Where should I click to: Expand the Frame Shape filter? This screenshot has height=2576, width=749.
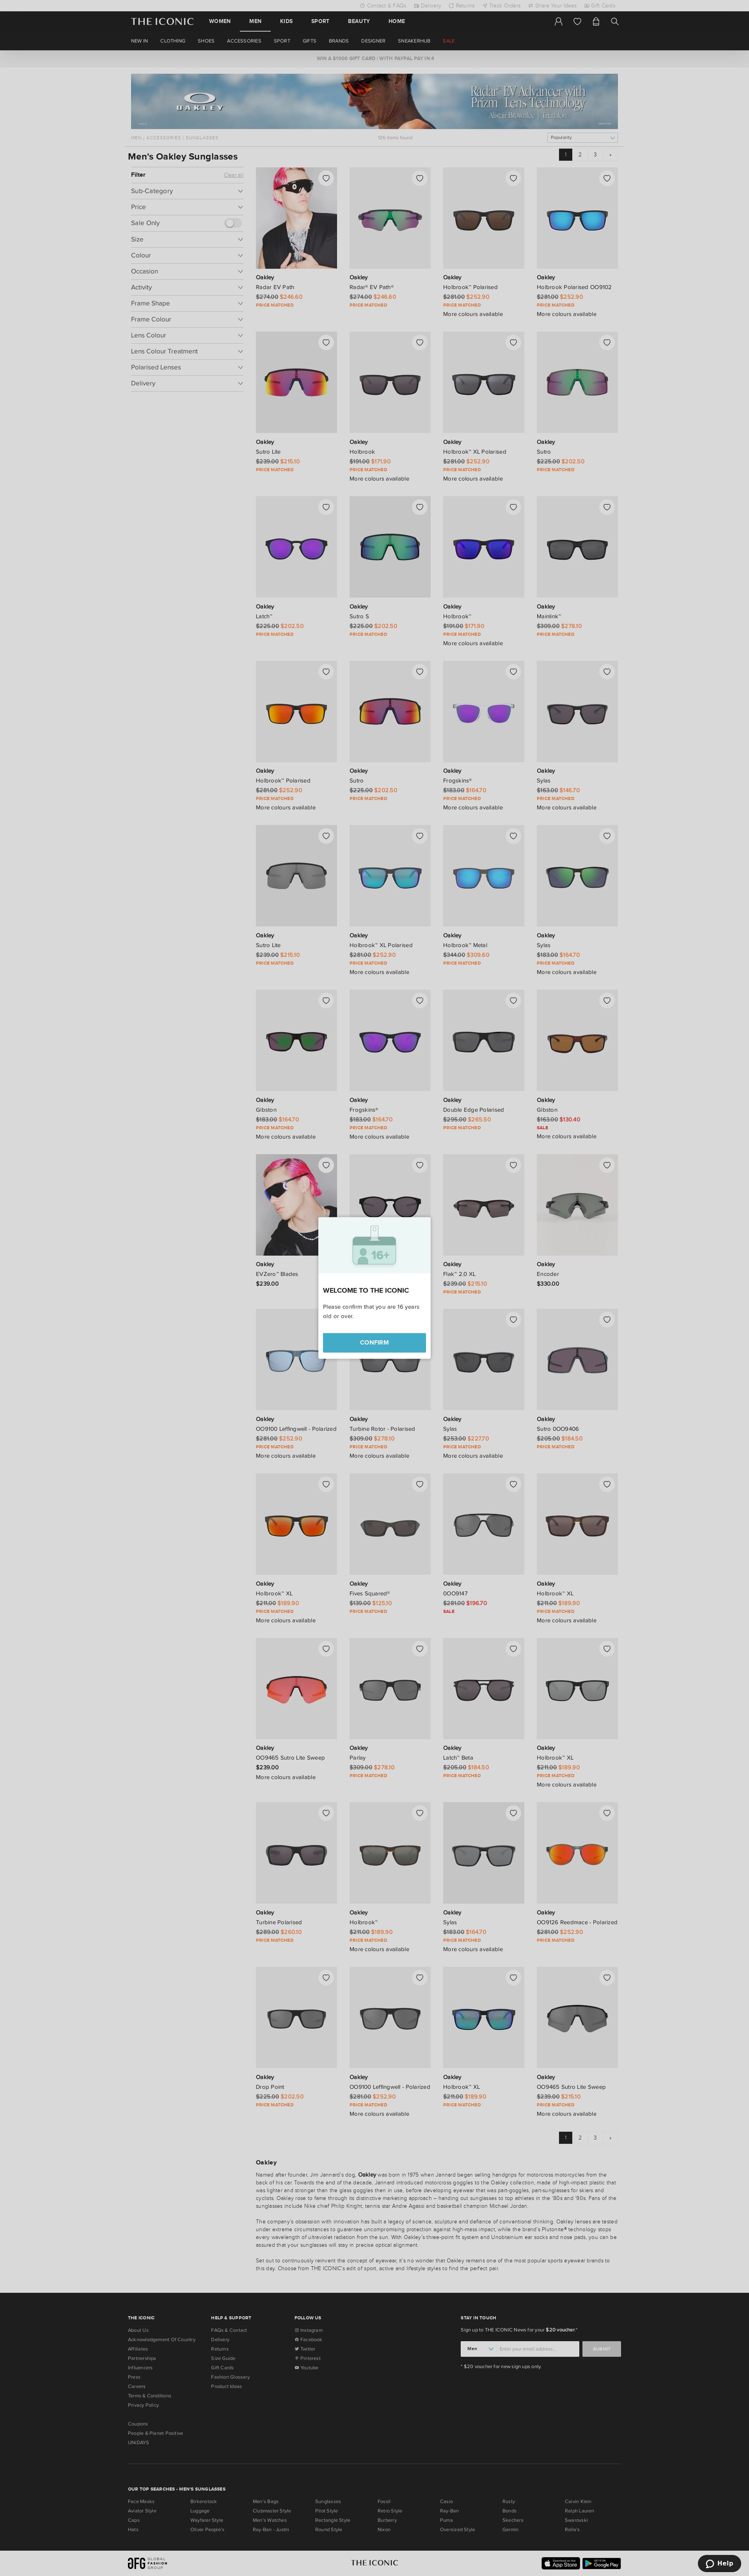186,303
